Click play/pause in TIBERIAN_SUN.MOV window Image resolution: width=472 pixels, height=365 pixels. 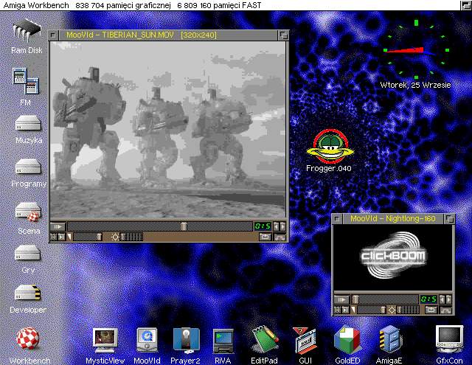coord(58,226)
